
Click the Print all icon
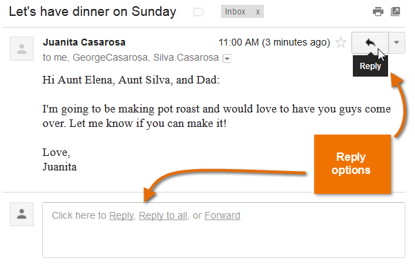[378, 12]
